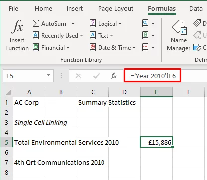This screenshot has height=180, width=207.
Task: Select row 3 header
Action: point(6,122)
